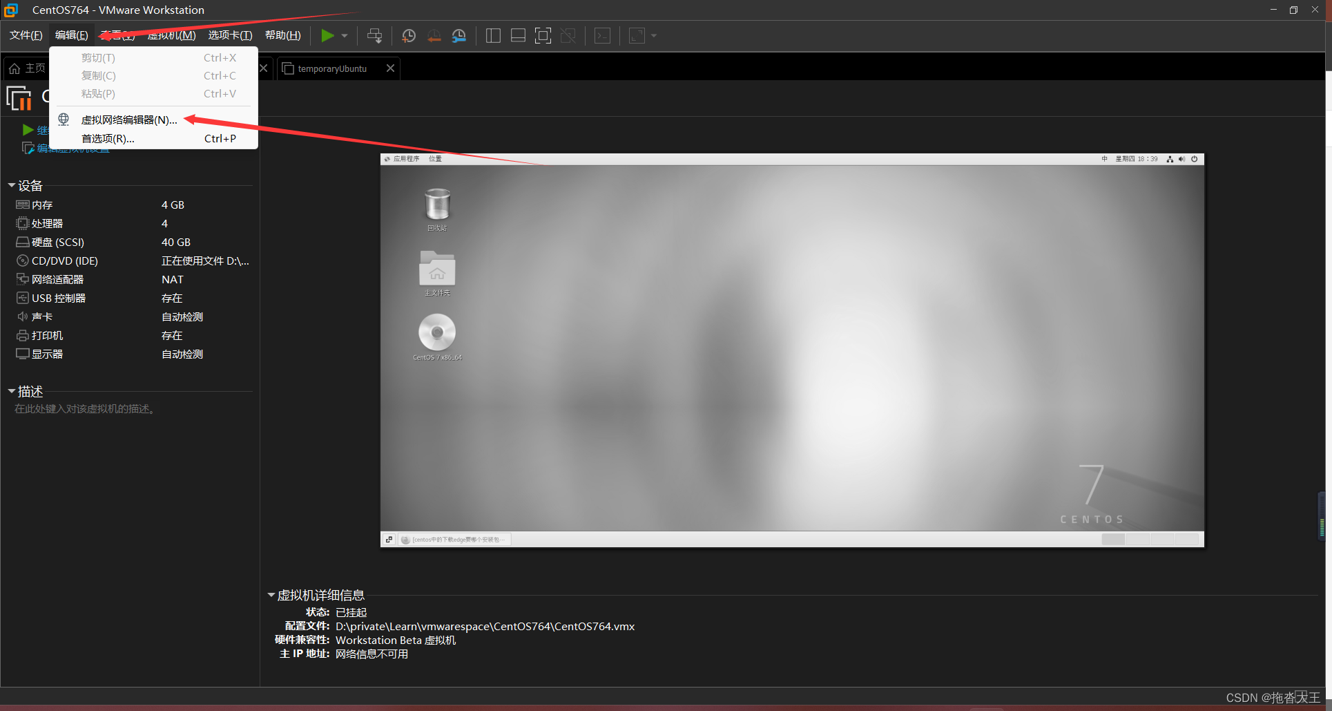This screenshot has height=711, width=1332.
Task: Click the home folder icon in guest
Action: coord(437,268)
